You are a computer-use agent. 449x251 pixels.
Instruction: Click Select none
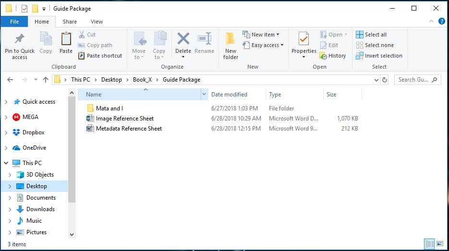375,45
